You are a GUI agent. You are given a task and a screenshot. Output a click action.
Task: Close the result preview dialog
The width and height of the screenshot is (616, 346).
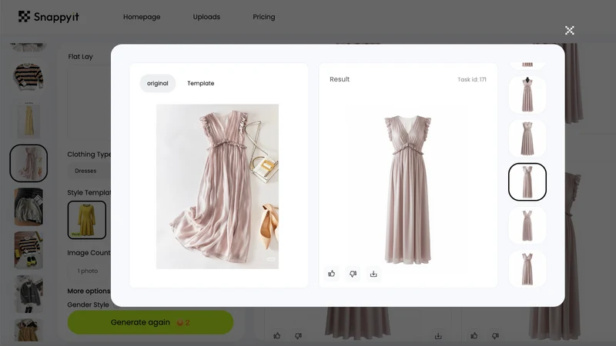point(569,30)
